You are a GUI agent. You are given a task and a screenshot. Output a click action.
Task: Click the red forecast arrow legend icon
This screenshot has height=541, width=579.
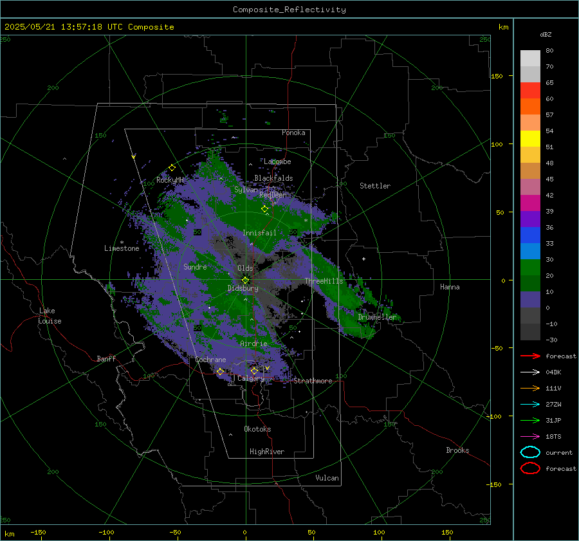coord(530,356)
